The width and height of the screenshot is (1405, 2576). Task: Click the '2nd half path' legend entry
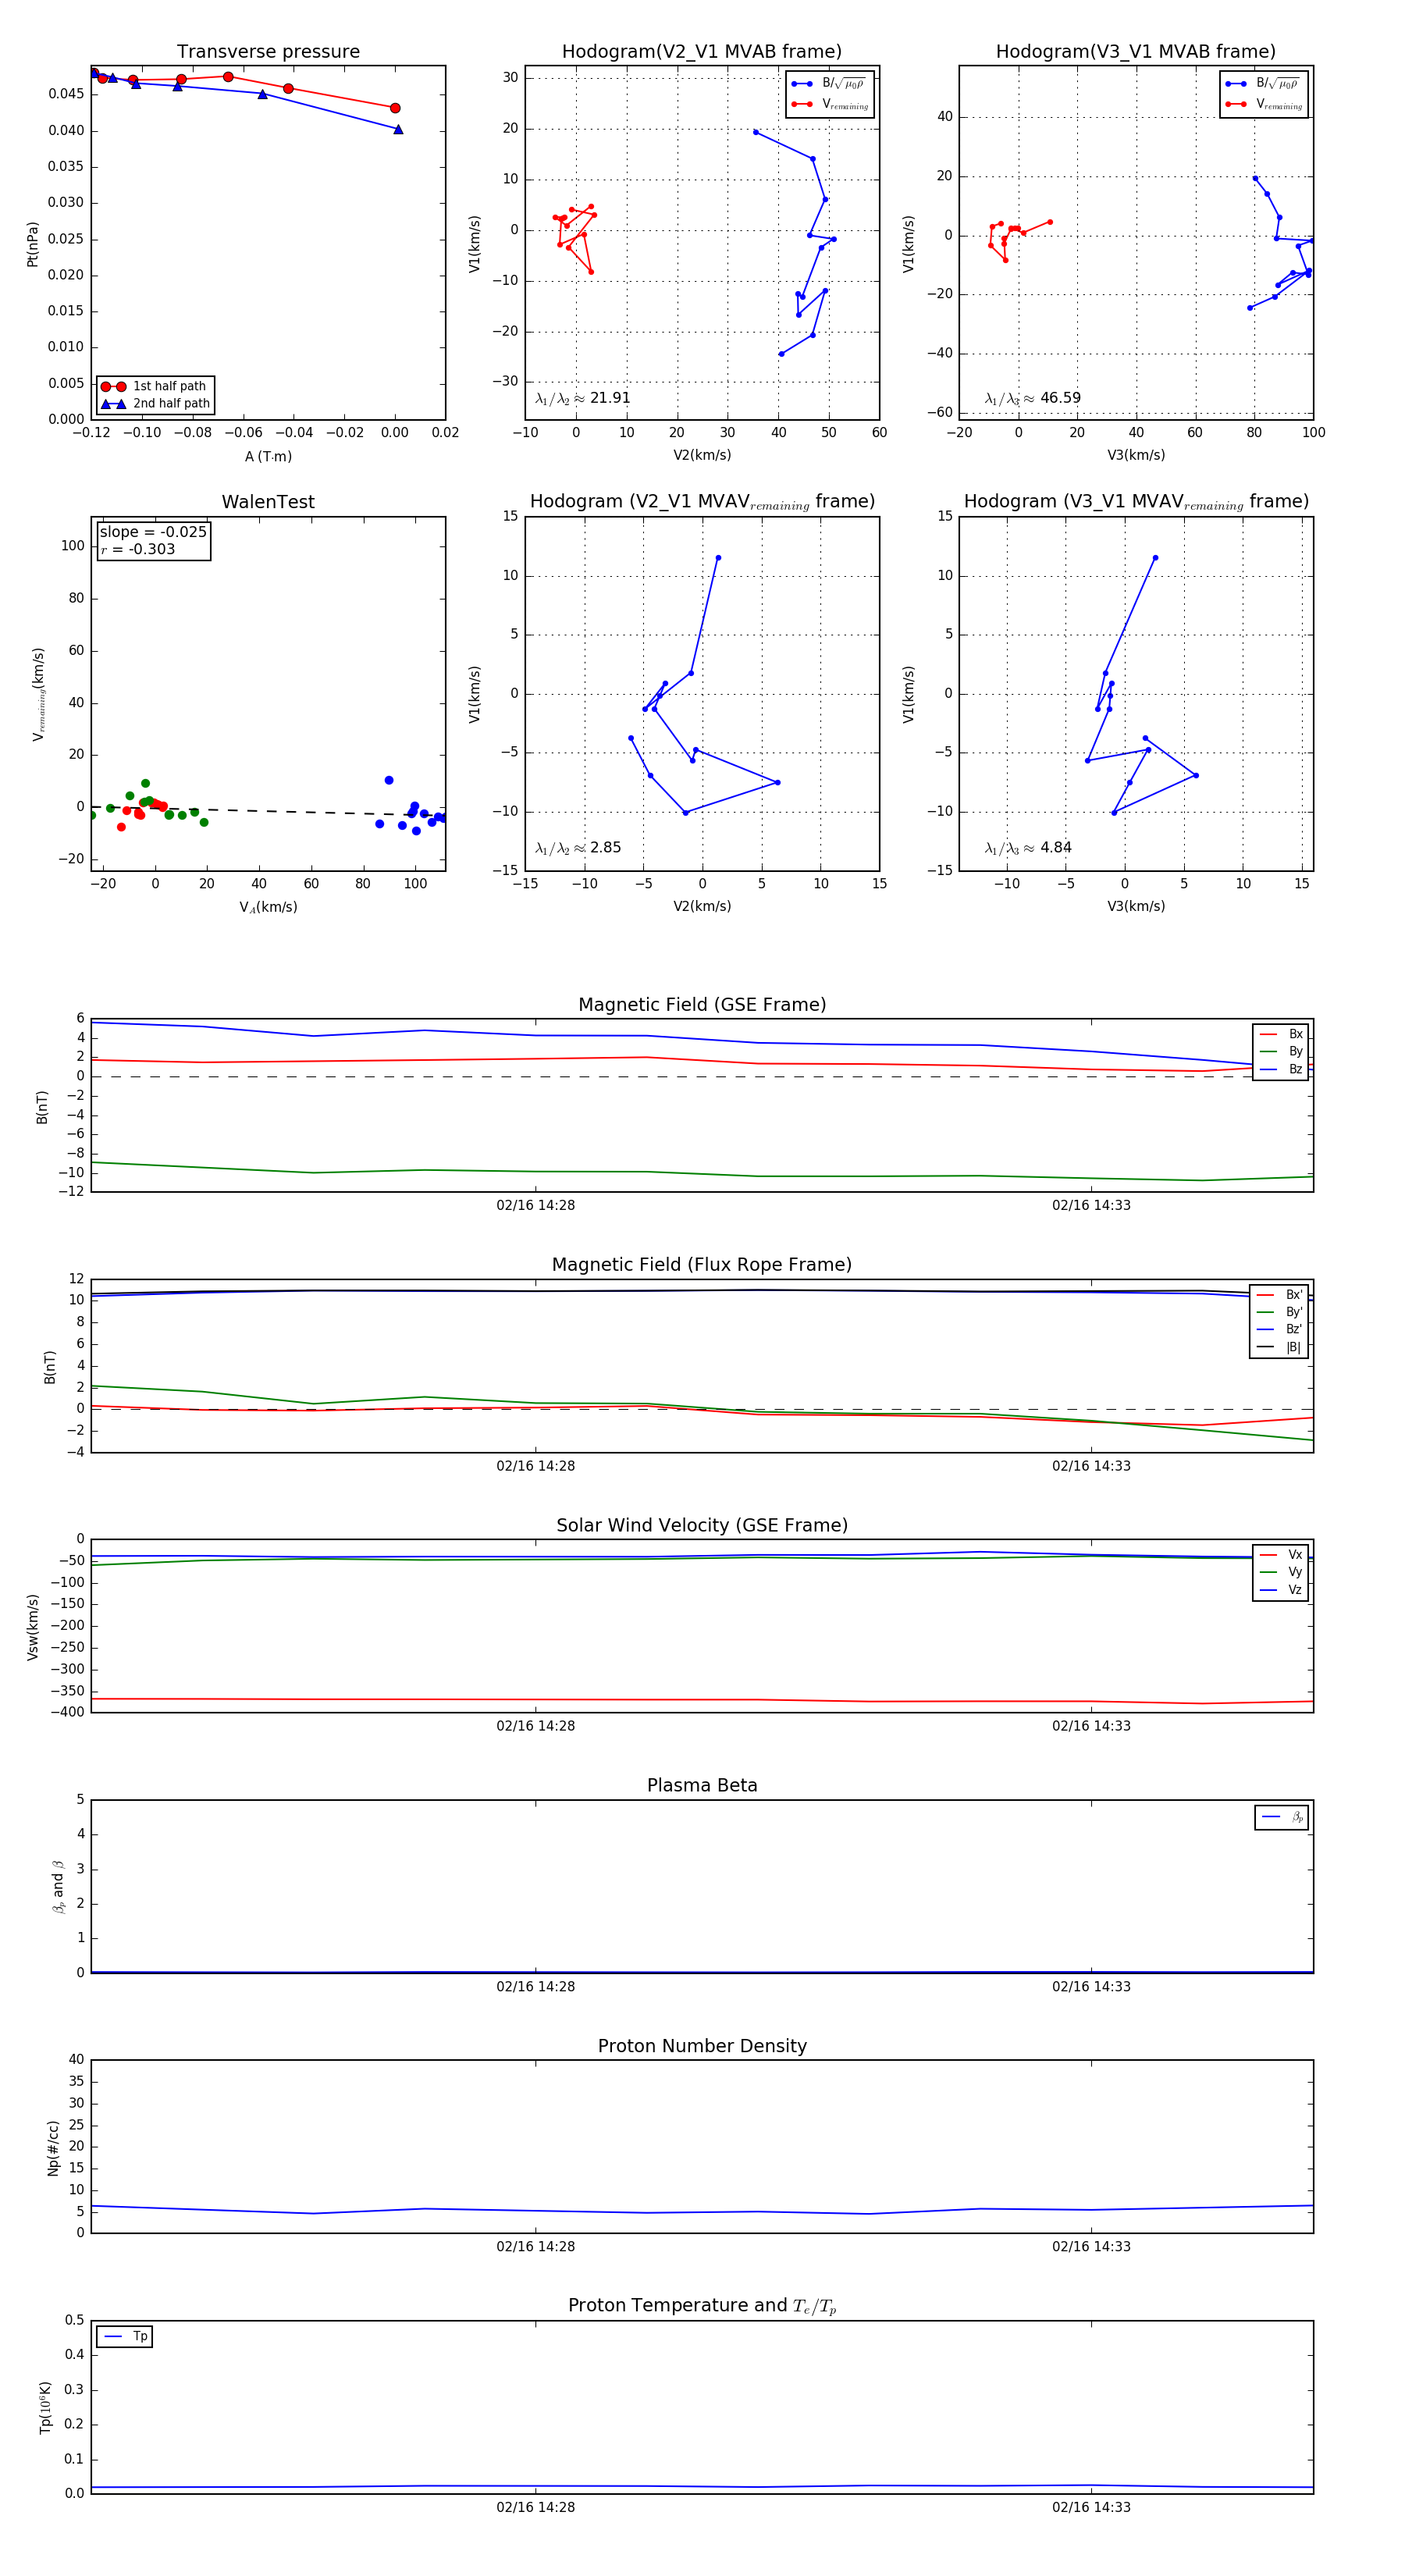[x=155, y=404]
